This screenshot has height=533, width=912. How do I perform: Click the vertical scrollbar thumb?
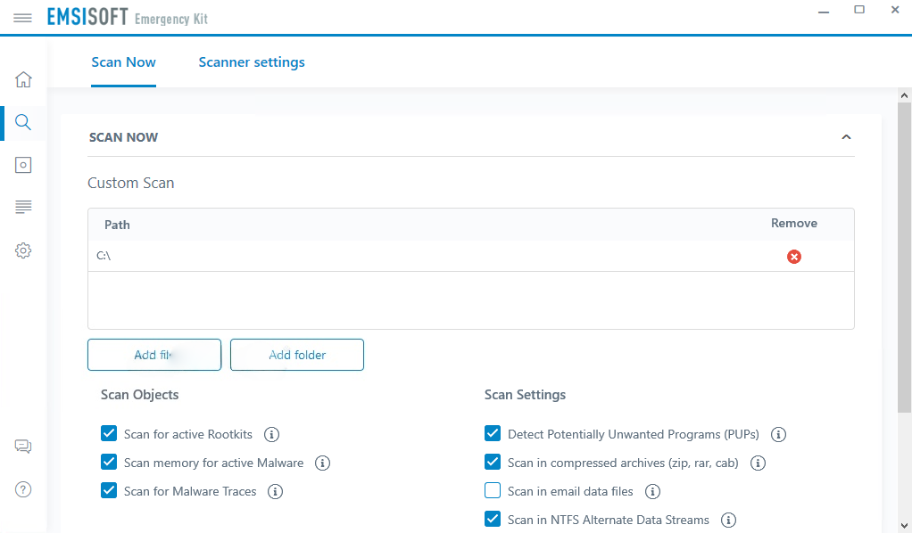(904, 258)
